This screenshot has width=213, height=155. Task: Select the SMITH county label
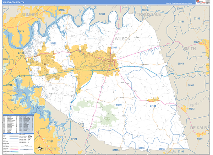(190, 49)
